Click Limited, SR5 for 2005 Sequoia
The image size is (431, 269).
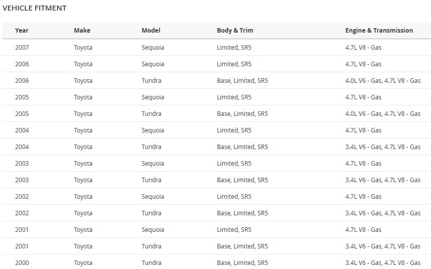click(x=234, y=97)
